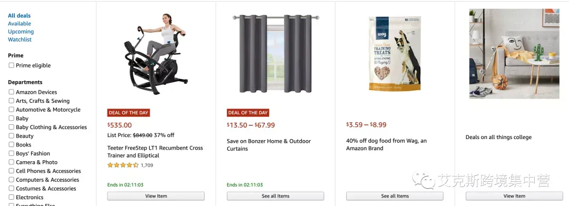Screen dimensions: 569x206
Task: Open the college deals living room image
Action: [514, 54]
